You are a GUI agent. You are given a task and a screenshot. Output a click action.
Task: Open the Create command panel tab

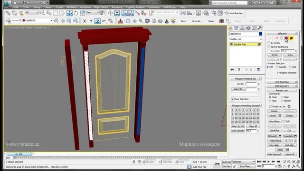[230, 28]
